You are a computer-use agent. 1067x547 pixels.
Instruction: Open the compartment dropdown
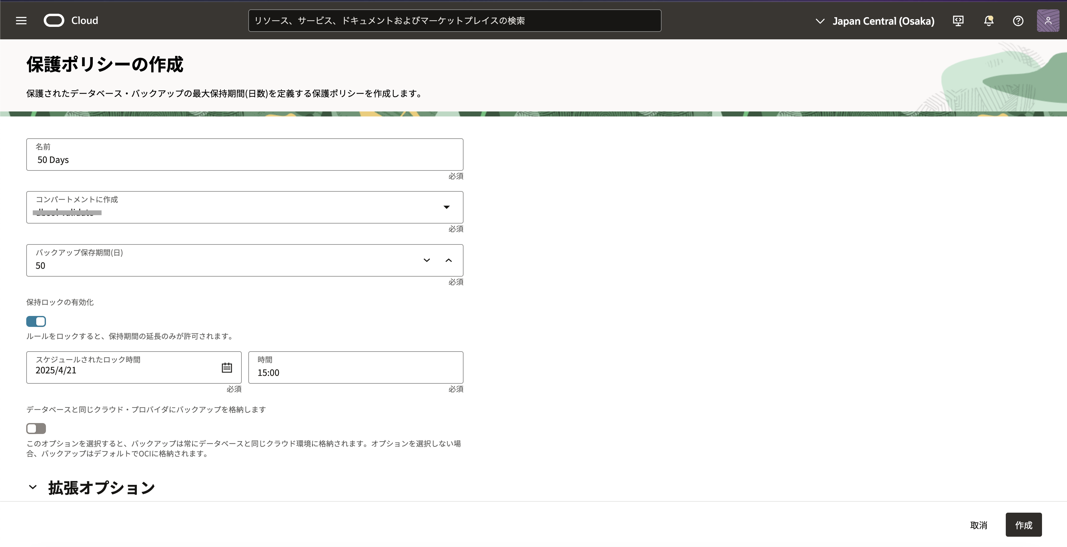(x=446, y=207)
